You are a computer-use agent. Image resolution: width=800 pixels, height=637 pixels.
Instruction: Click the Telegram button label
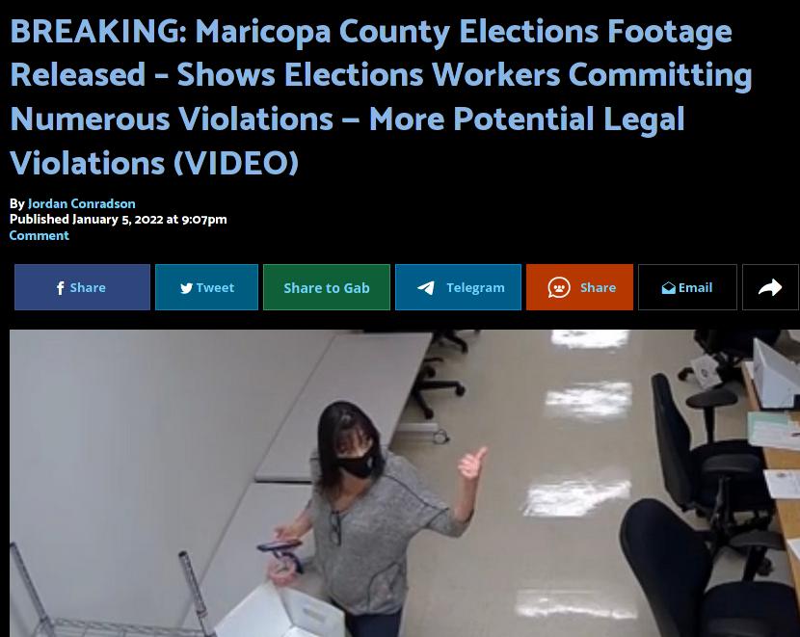(475, 287)
